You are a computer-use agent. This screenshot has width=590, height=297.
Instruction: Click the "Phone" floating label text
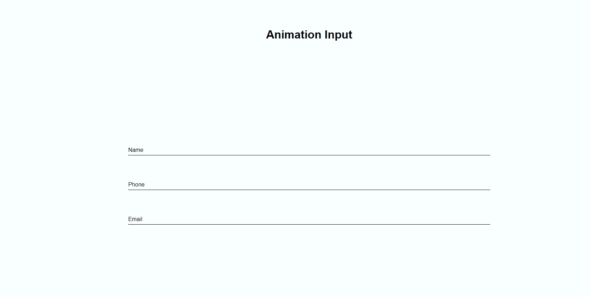tap(136, 185)
